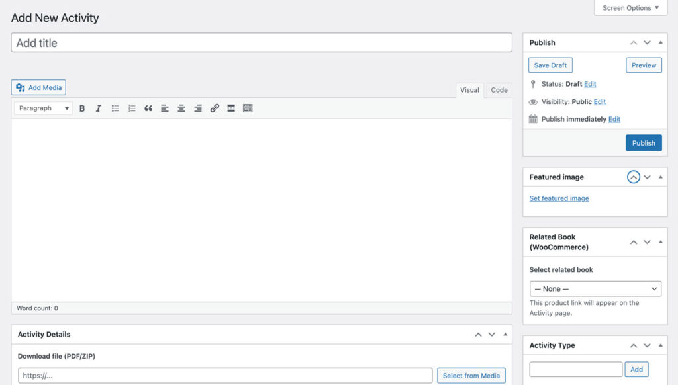The width and height of the screenshot is (678, 385).
Task: Switch to the Visual editor tab
Action: pos(469,90)
